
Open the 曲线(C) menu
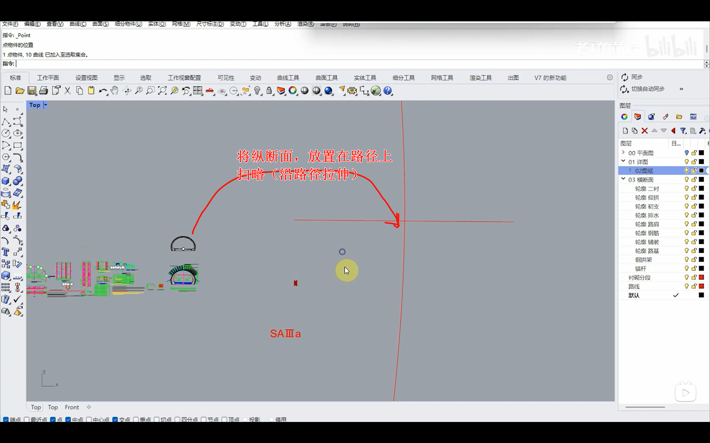(78, 24)
